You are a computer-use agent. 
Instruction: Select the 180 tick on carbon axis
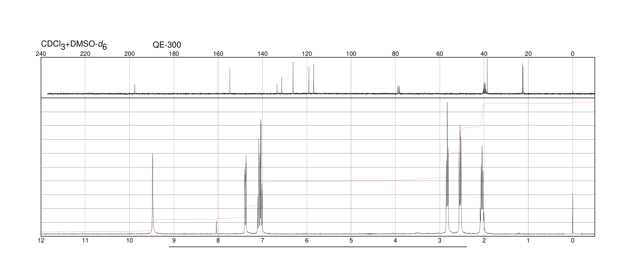pyautogui.click(x=174, y=54)
